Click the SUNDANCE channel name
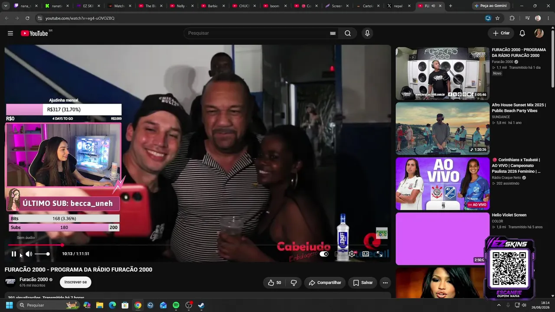This screenshot has height=312, width=555. coord(501,117)
